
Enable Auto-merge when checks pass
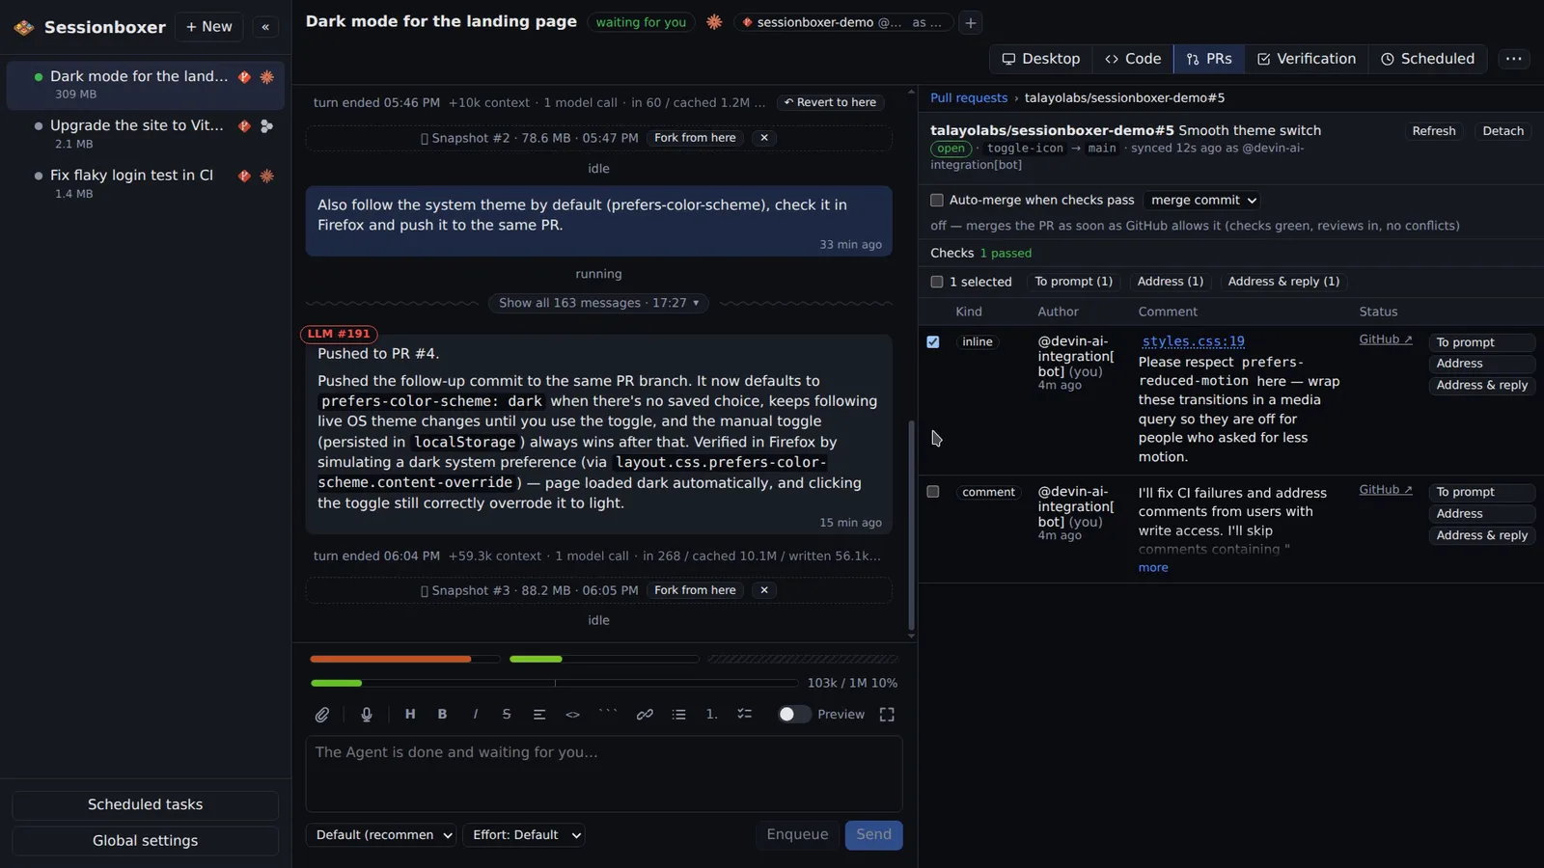click(936, 201)
